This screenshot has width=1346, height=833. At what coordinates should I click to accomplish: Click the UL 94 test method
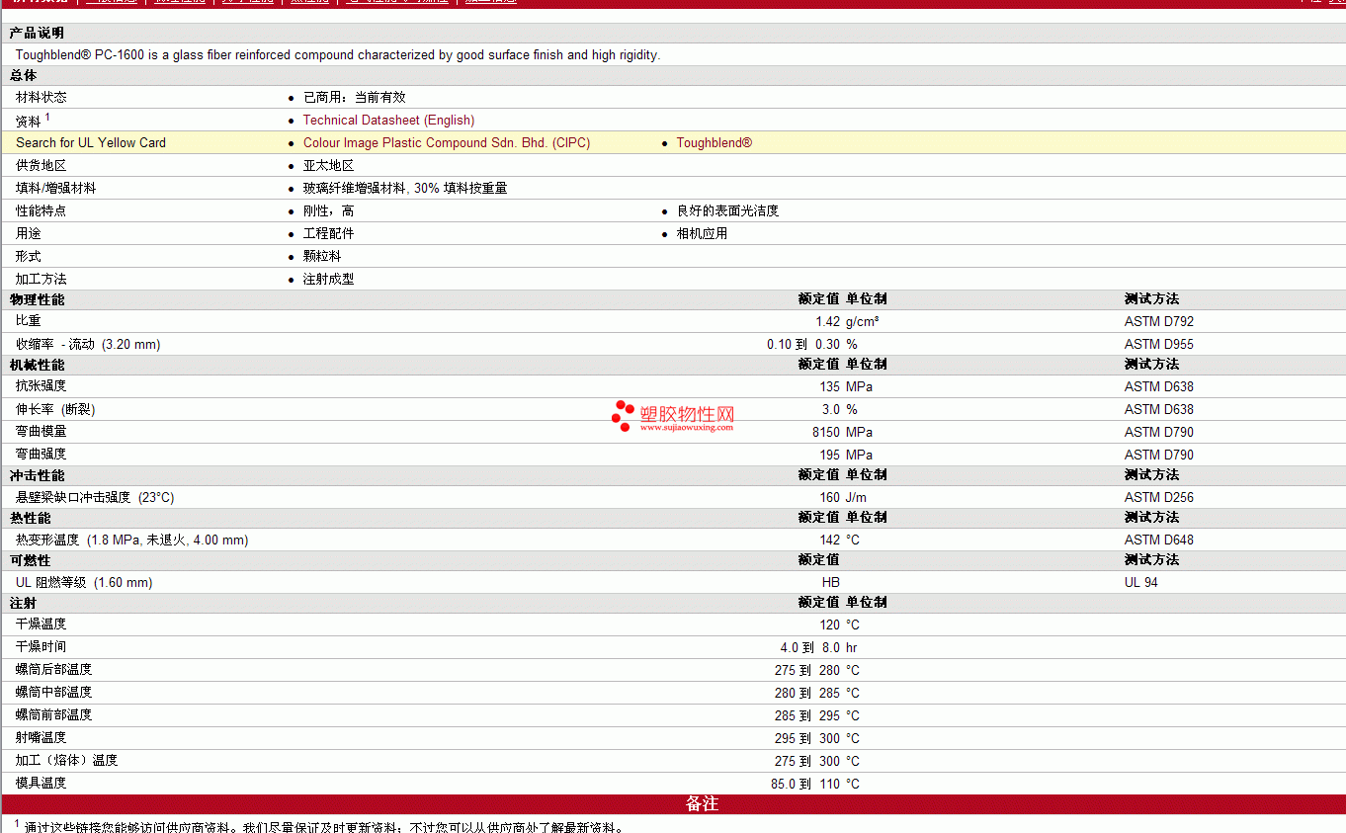click(x=1141, y=582)
